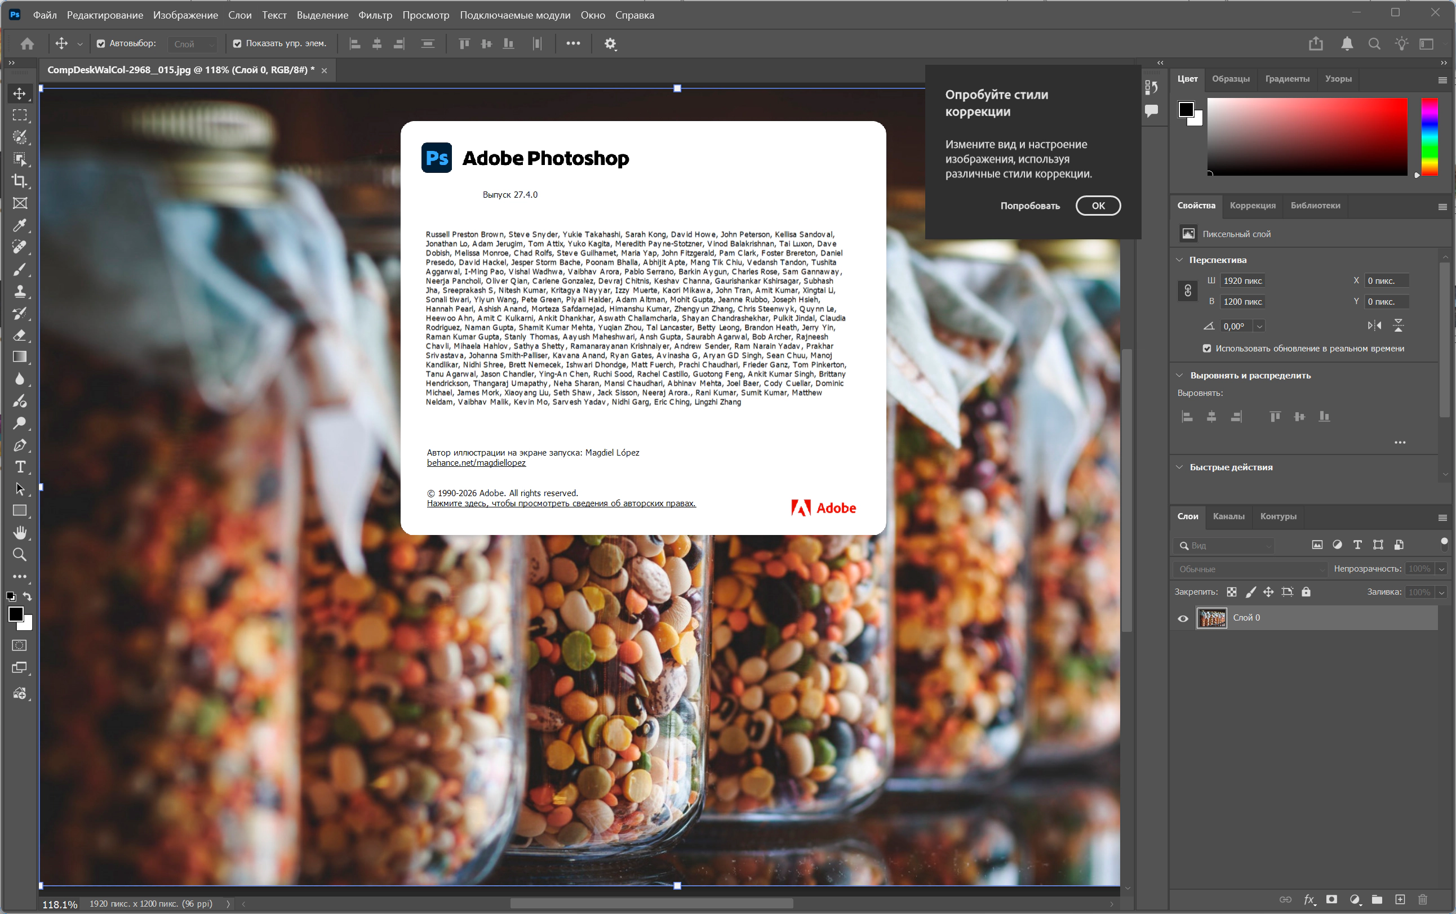Screen dimensions: 1456x914
Task: Select the Eyedropper tool
Action: 19,225
